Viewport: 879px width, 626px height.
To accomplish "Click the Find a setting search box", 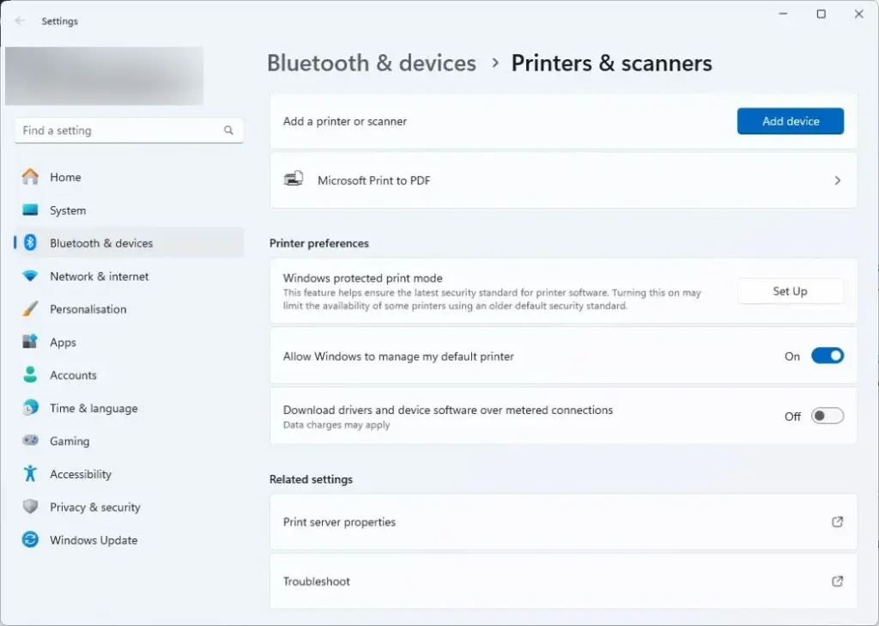I will coord(120,131).
